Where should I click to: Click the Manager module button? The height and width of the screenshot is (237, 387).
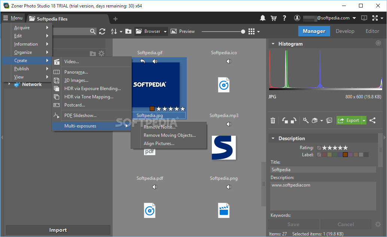314,31
